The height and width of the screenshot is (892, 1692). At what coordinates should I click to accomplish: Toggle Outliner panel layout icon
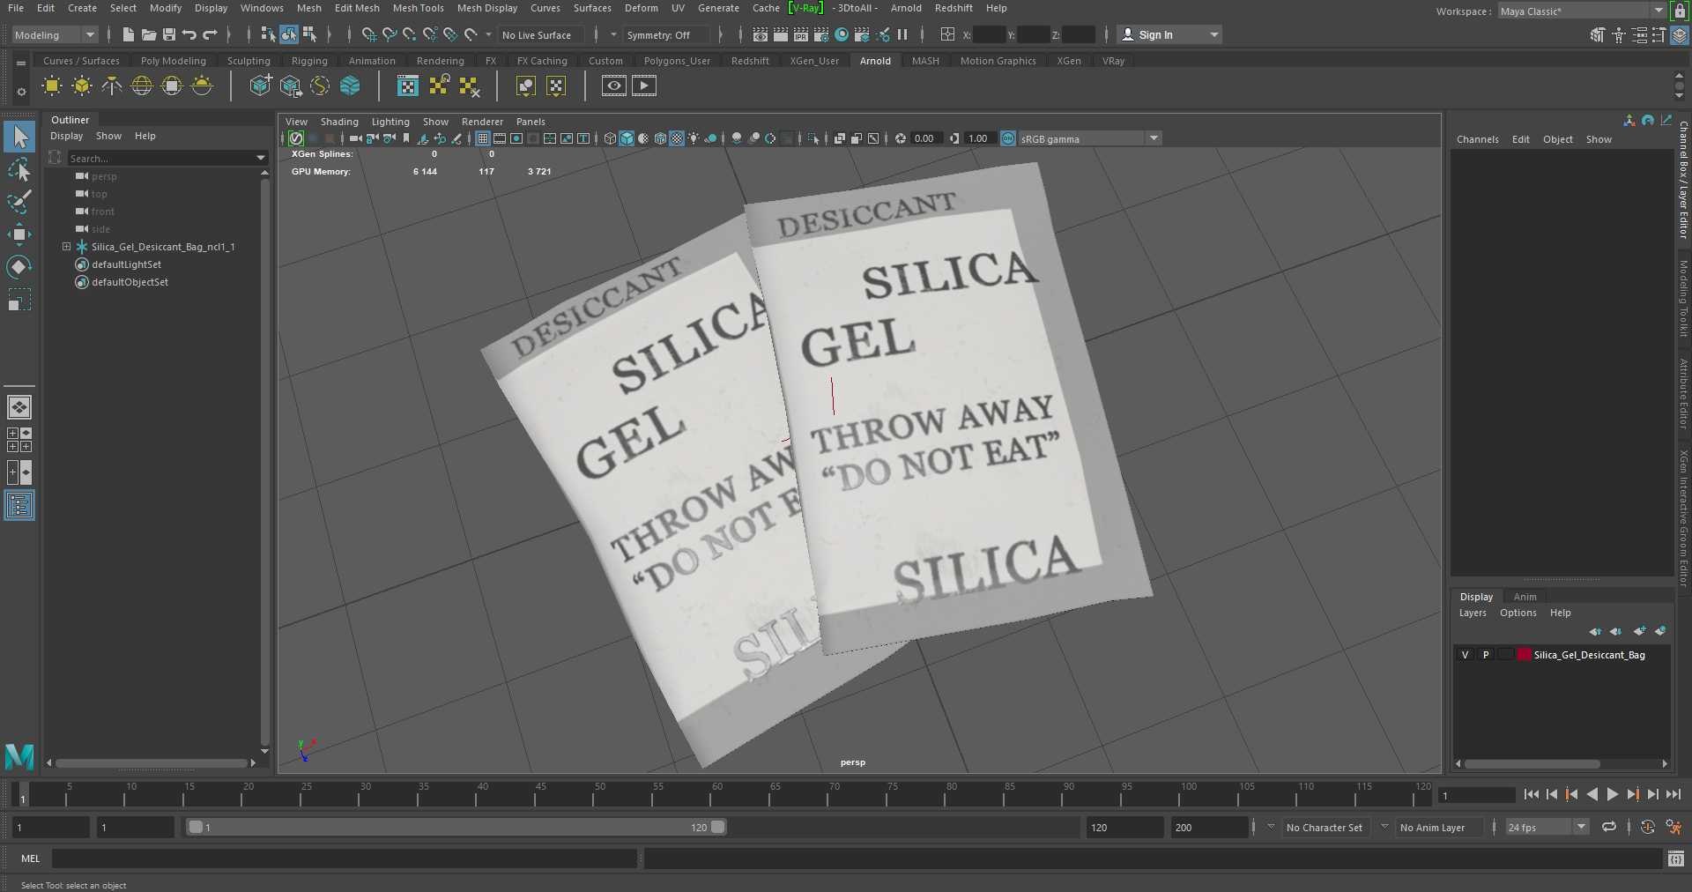[19, 505]
